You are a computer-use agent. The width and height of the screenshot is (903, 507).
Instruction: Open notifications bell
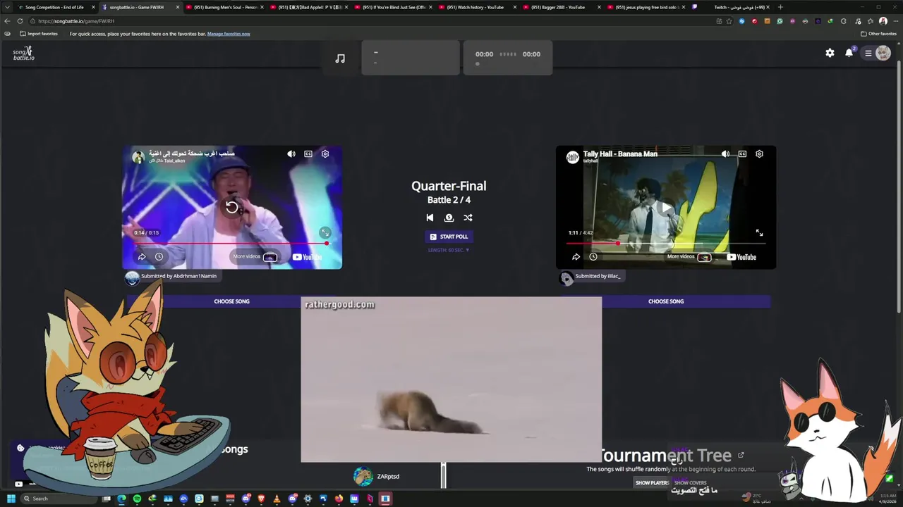tap(849, 53)
